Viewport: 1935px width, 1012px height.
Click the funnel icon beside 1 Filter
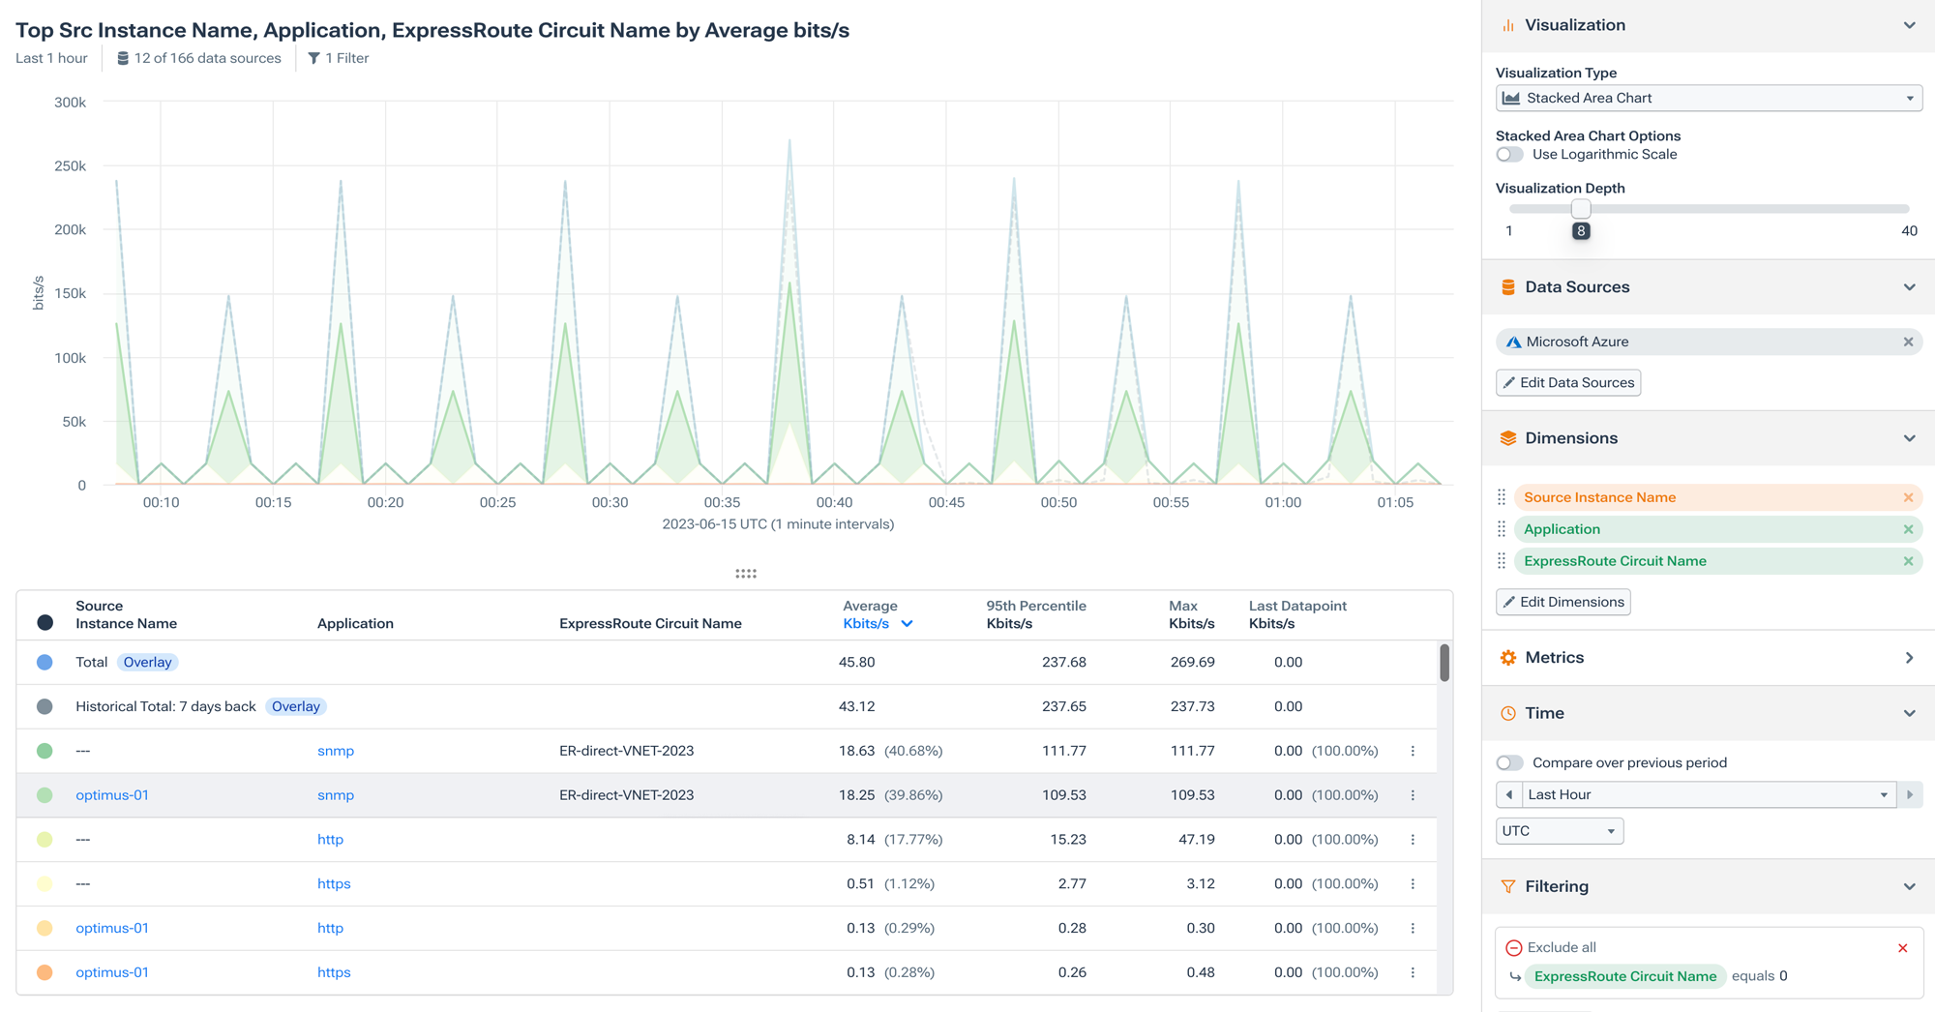(x=313, y=58)
